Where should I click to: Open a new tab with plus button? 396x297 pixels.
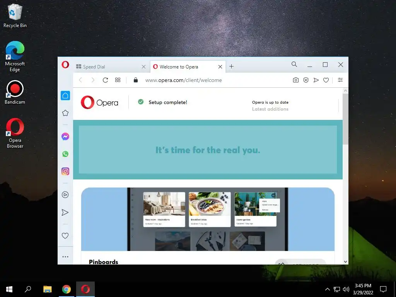tap(231, 67)
